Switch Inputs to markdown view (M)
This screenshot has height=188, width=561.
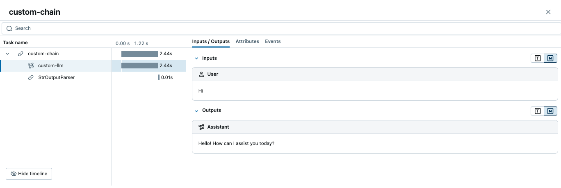coord(550,58)
